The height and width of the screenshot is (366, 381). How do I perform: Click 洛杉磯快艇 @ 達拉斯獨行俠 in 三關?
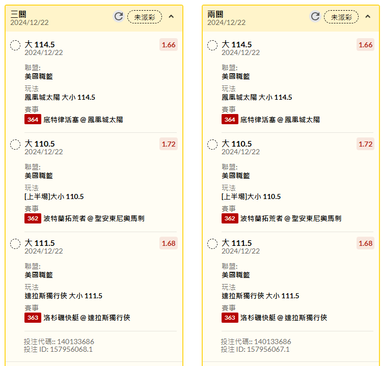pyautogui.click(x=87, y=318)
